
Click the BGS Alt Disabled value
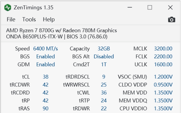pyautogui.click(x=104, y=57)
